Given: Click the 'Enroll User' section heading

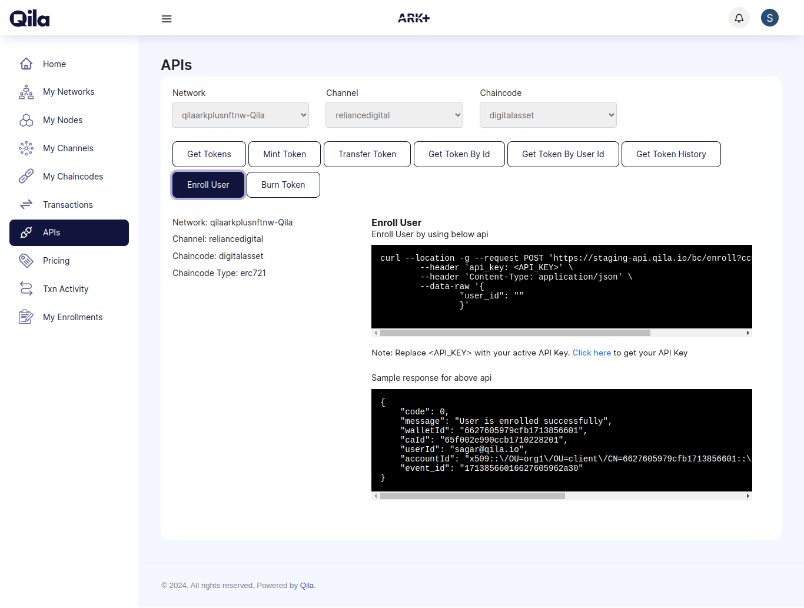Looking at the screenshot, I should coord(396,222).
